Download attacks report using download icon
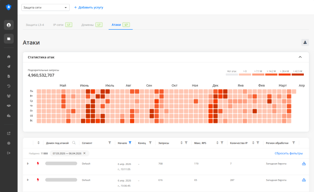 pyautogui.click(x=305, y=43)
